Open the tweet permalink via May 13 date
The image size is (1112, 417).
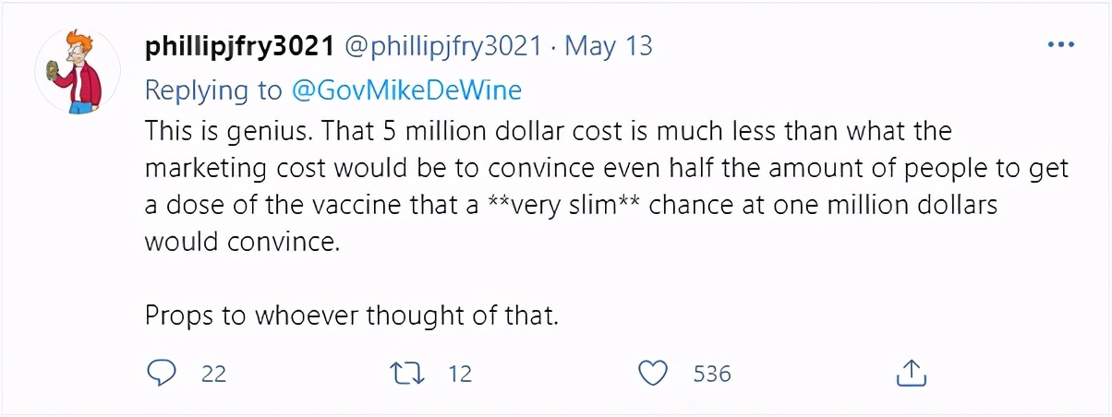pyautogui.click(x=609, y=46)
